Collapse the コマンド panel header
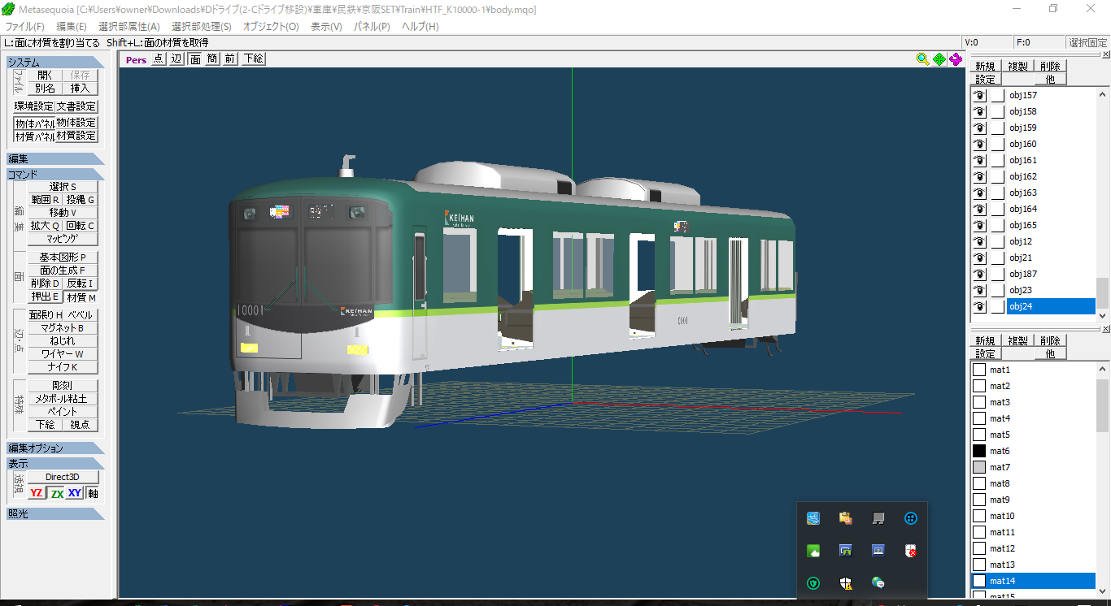The height and width of the screenshot is (606, 1111). 55,175
